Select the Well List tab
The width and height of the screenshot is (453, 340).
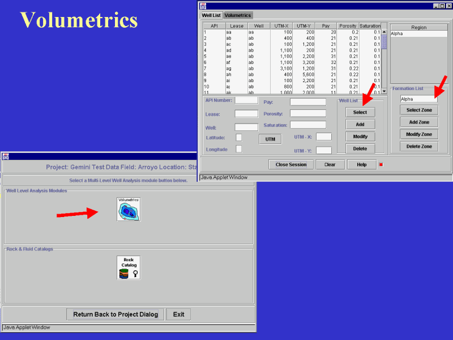point(211,15)
